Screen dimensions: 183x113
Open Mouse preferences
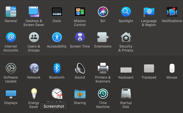[172, 68]
